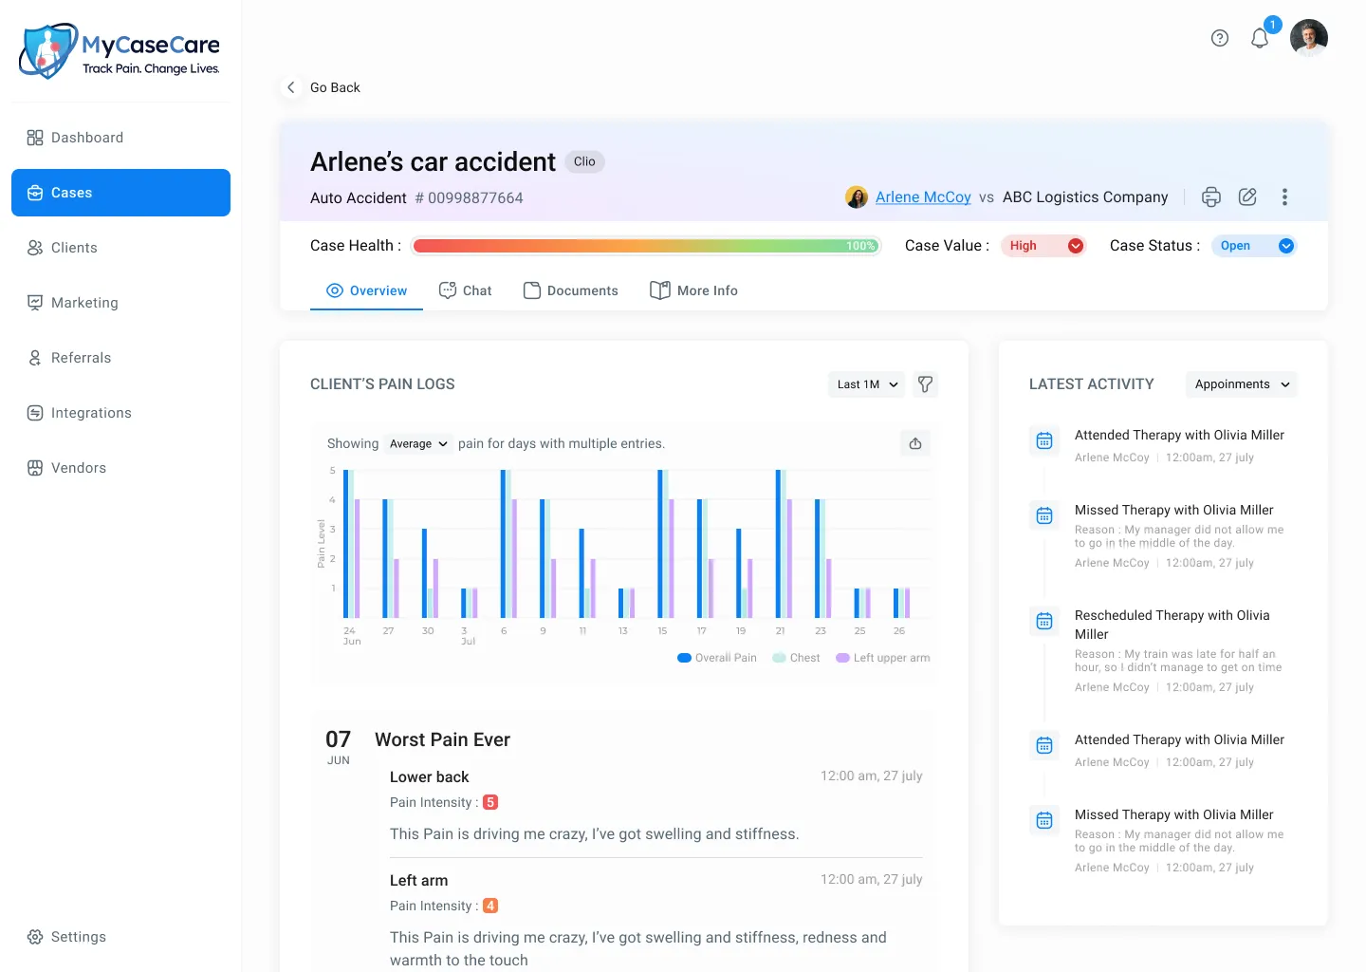Switch to the More Info tab
This screenshot has height=972, width=1366.
pyautogui.click(x=693, y=290)
